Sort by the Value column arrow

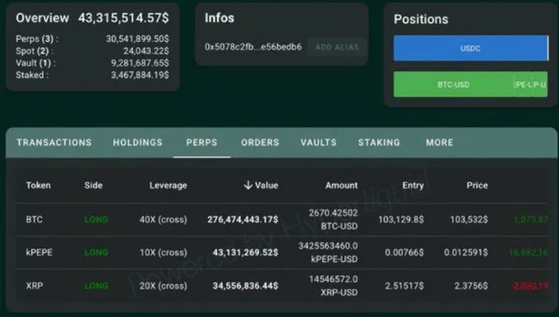247,186
